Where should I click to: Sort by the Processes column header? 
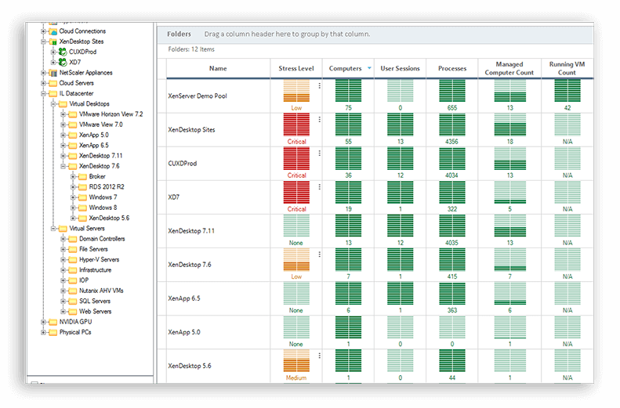[x=452, y=68]
